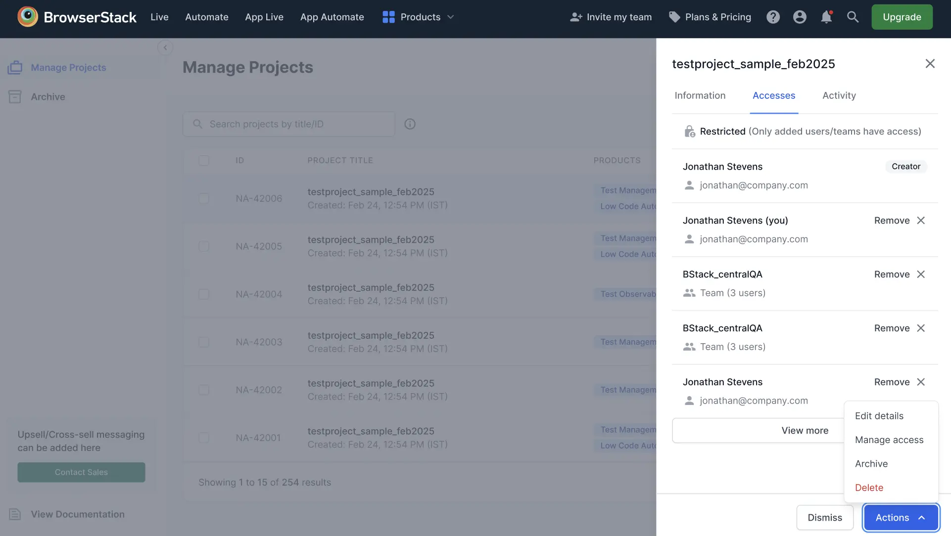This screenshot has width=951, height=536.
Task: Click the help question mark icon
Action: [x=773, y=17]
